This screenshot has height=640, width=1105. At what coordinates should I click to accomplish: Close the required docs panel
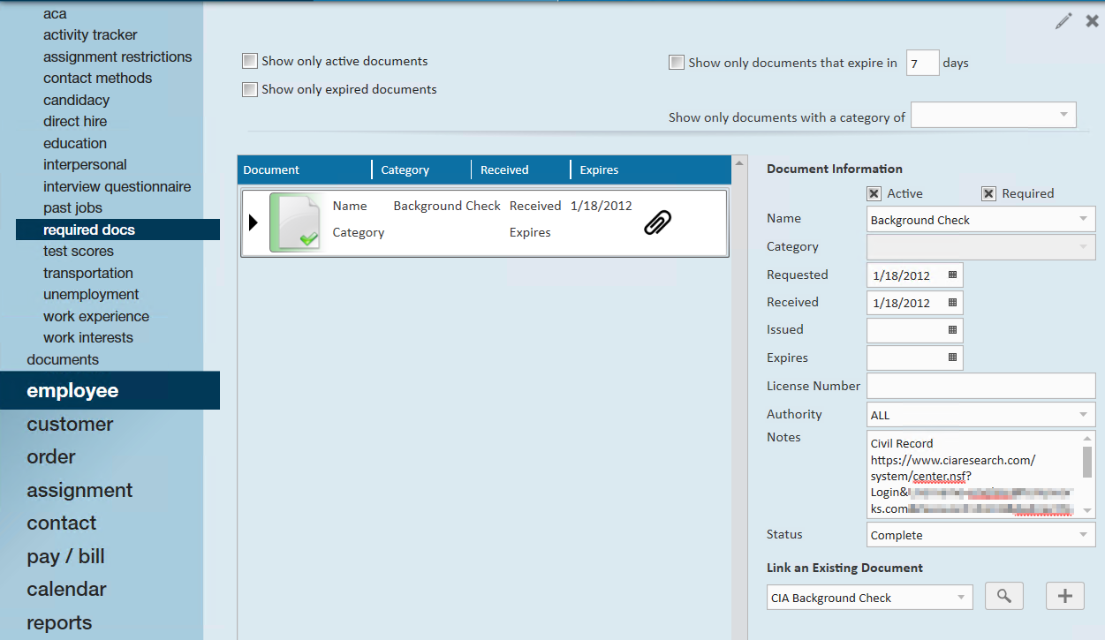coord(1093,21)
